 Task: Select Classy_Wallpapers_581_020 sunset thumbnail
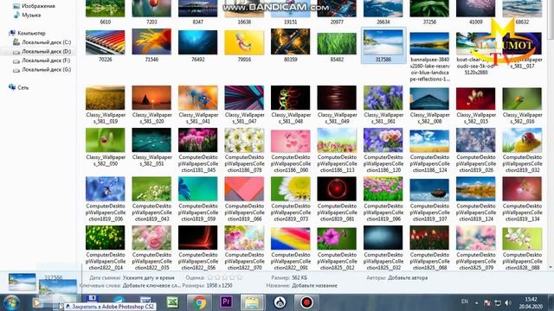(151, 105)
